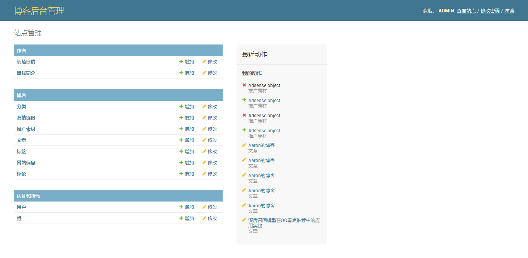Click the plus icon in 网站信息 row

[181, 162]
